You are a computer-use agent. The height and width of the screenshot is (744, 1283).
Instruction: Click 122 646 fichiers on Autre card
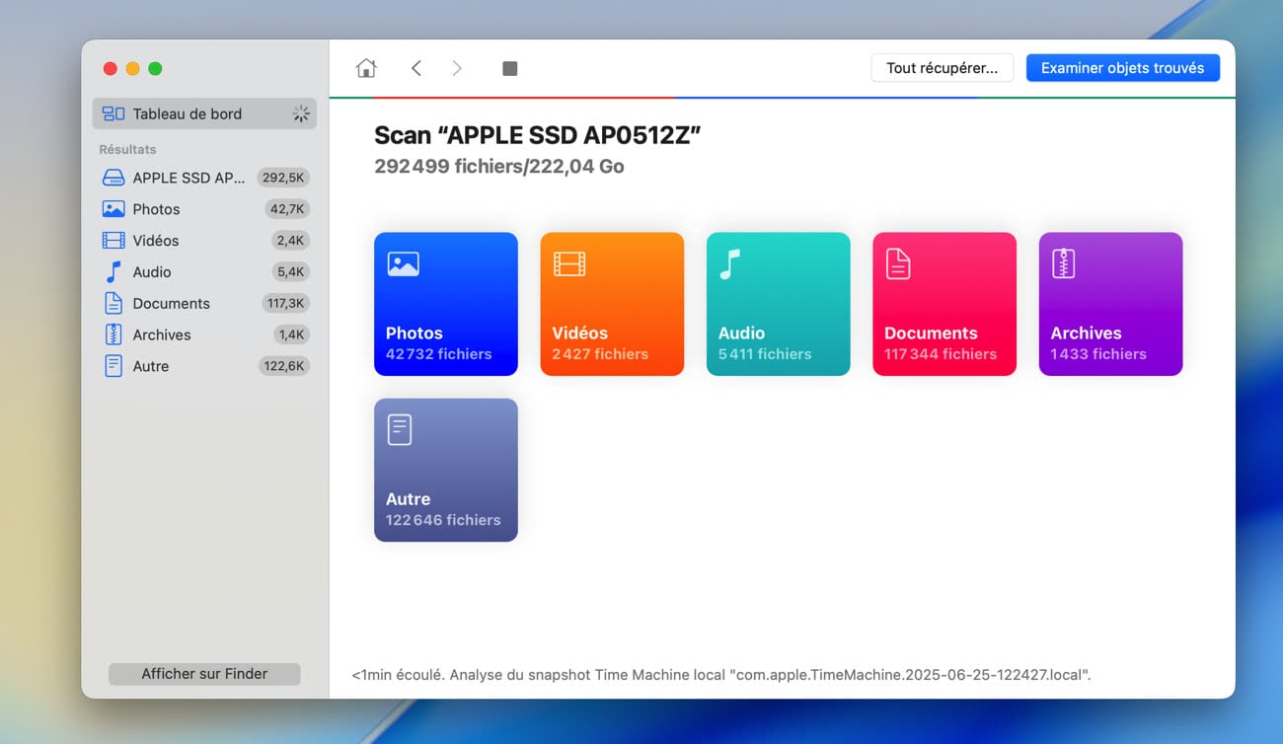coord(443,520)
